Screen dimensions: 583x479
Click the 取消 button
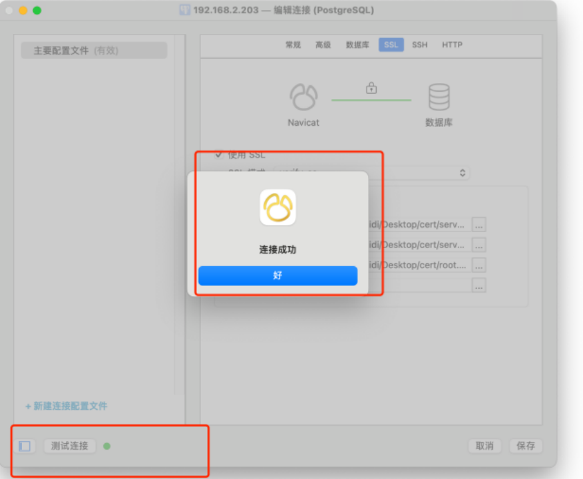point(485,446)
